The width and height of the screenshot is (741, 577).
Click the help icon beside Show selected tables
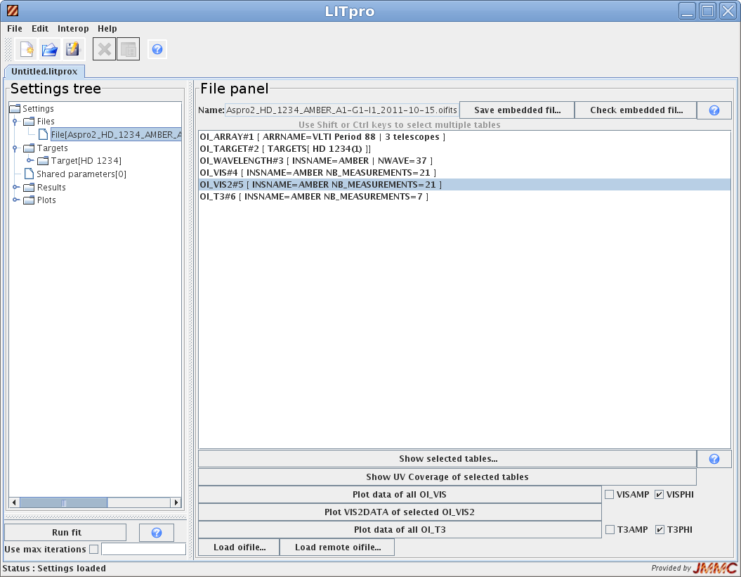coord(714,459)
